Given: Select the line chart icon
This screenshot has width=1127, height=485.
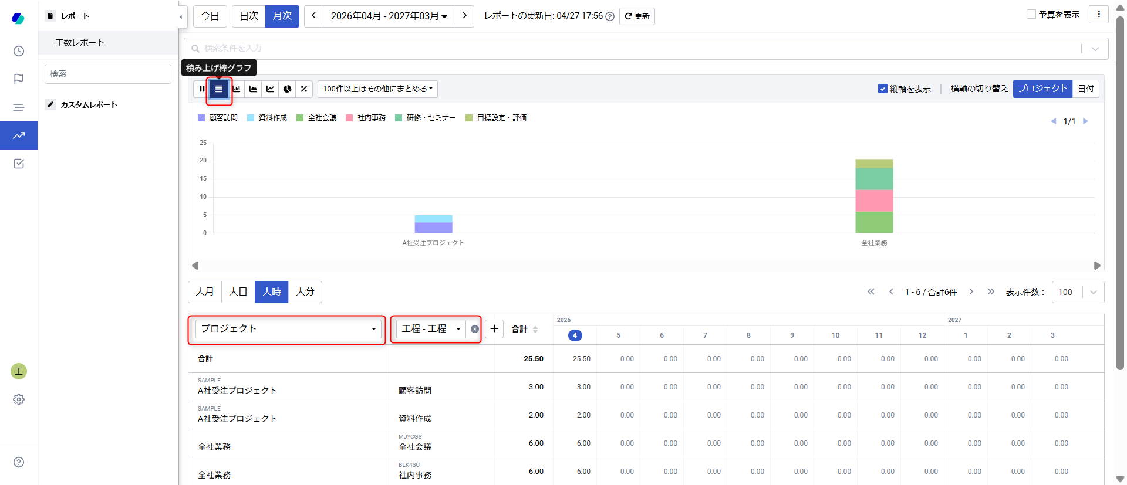Looking at the screenshot, I should 270,89.
